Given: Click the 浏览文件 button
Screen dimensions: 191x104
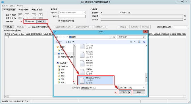Looking at the screenshot, I should click(x=41, y=22).
